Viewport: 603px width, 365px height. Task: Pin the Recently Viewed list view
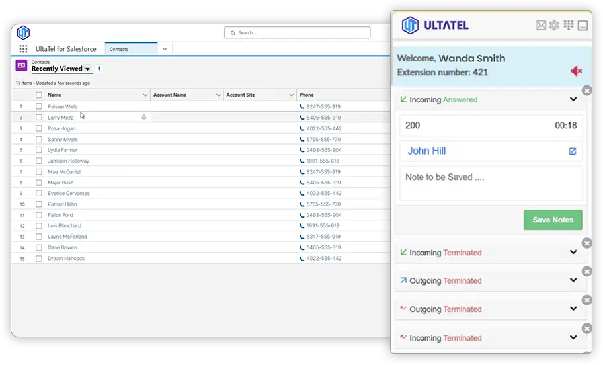pos(99,69)
